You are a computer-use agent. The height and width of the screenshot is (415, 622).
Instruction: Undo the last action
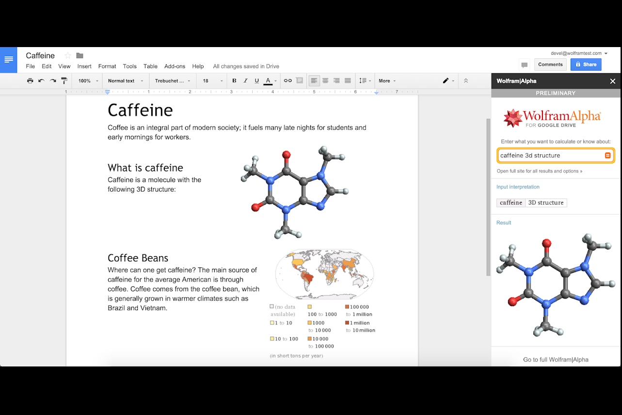click(x=41, y=81)
